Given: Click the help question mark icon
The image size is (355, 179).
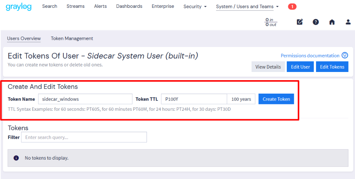Looking at the screenshot, I should (316, 22).
